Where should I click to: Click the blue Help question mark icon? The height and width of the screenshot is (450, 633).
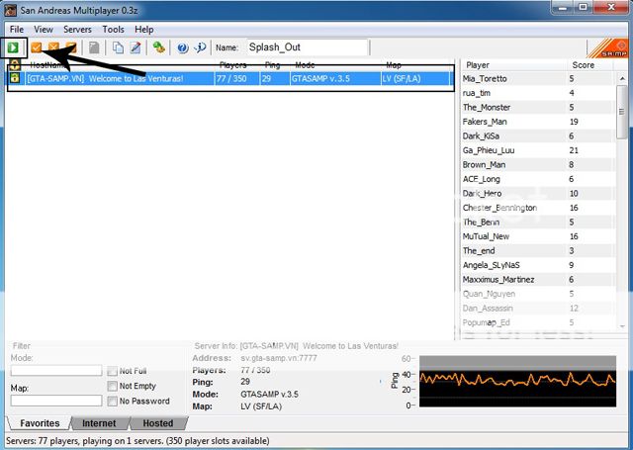182,46
